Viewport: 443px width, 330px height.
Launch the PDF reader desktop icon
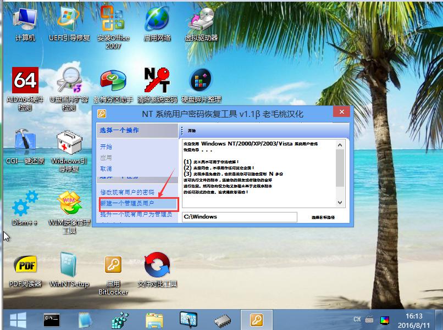point(25,269)
